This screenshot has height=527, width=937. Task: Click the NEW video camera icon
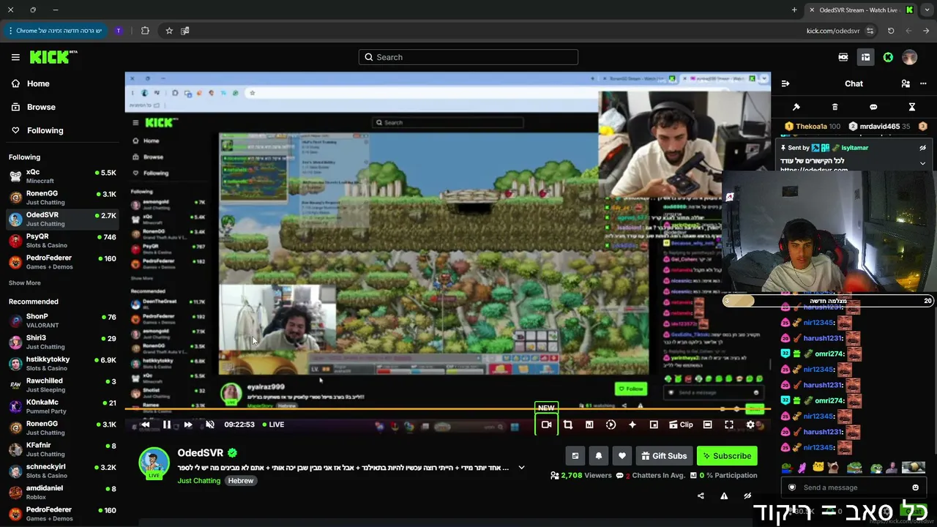[x=546, y=425]
